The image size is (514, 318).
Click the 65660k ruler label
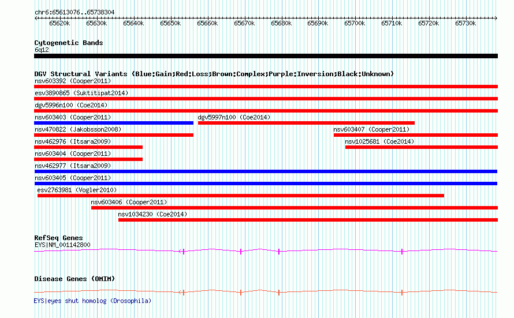point(207,23)
